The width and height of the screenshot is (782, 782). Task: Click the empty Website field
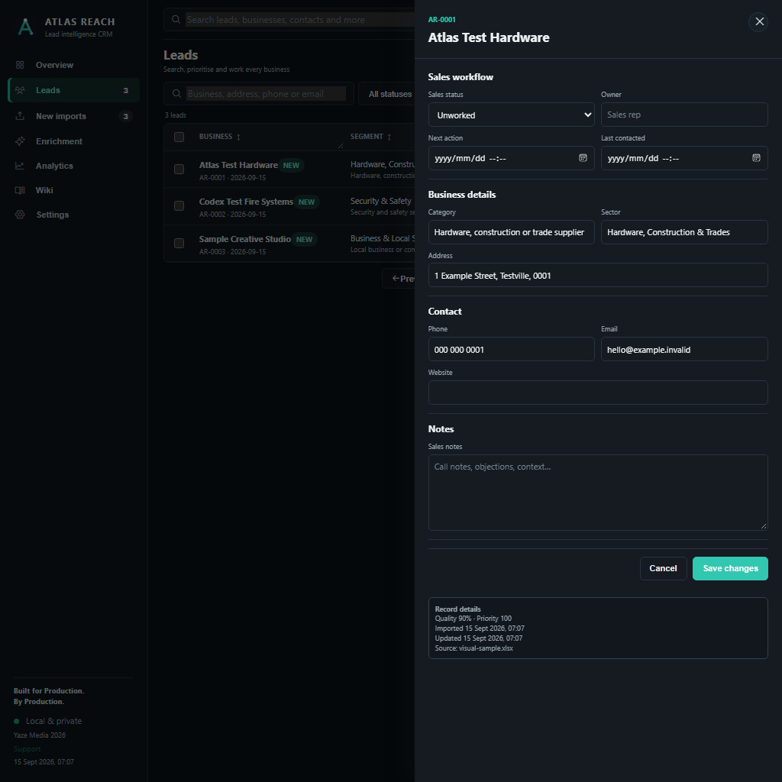[x=599, y=393]
